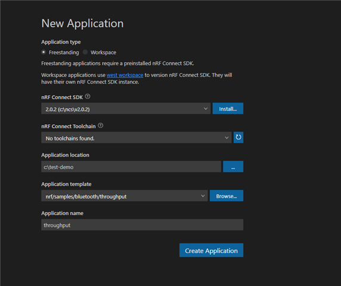Click the Application type label
Viewport: 341px width, 286px height.
point(61,42)
